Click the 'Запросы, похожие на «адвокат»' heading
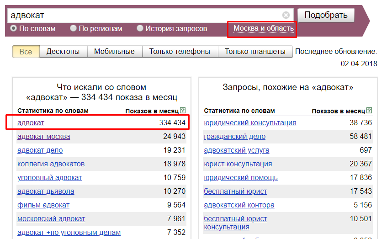The width and height of the screenshot is (392, 239). point(288,87)
